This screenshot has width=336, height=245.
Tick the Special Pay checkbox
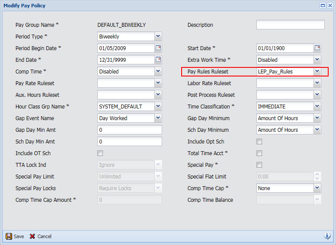point(259,165)
